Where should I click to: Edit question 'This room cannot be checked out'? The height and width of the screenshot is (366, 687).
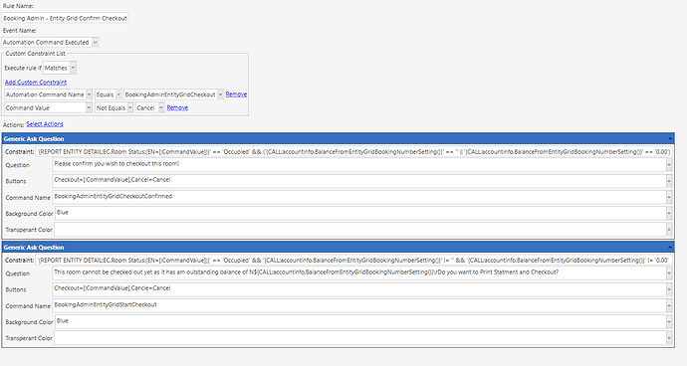(x=358, y=274)
